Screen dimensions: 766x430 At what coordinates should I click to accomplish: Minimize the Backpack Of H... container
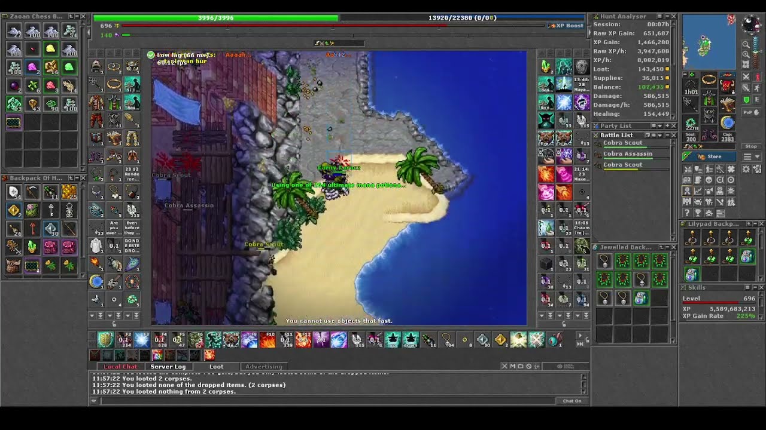pos(77,178)
